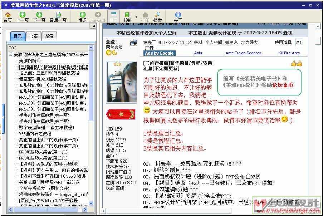Click the TOC scroll down arrow
The image size is (323, 216).
click(91, 203)
